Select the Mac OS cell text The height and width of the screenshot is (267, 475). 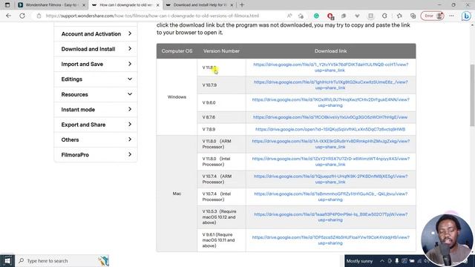coord(177,194)
